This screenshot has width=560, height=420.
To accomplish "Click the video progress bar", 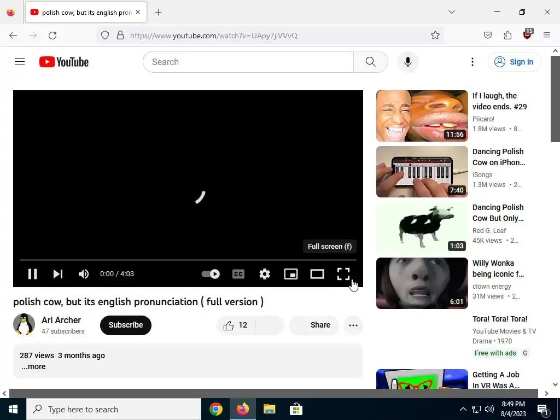I will click(x=188, y=260).
